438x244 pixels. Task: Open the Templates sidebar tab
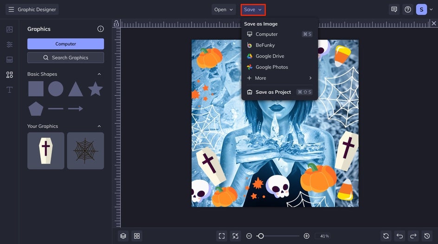tap(9, 59)
